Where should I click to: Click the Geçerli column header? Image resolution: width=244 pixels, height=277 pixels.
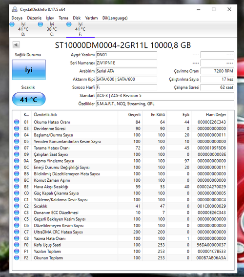pyautogui.click(x=130, y=115)
